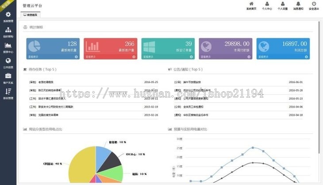Open the task row dated 2015-09-11
Image resolution: width=323 pixels, height=185 pixels.
click(94, 98)
